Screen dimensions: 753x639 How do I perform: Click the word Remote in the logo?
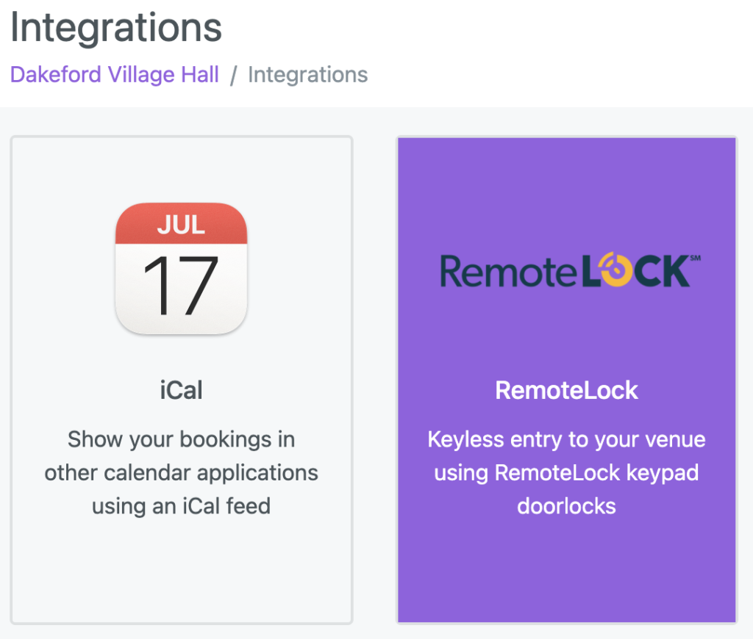click(x=508, y=272)
